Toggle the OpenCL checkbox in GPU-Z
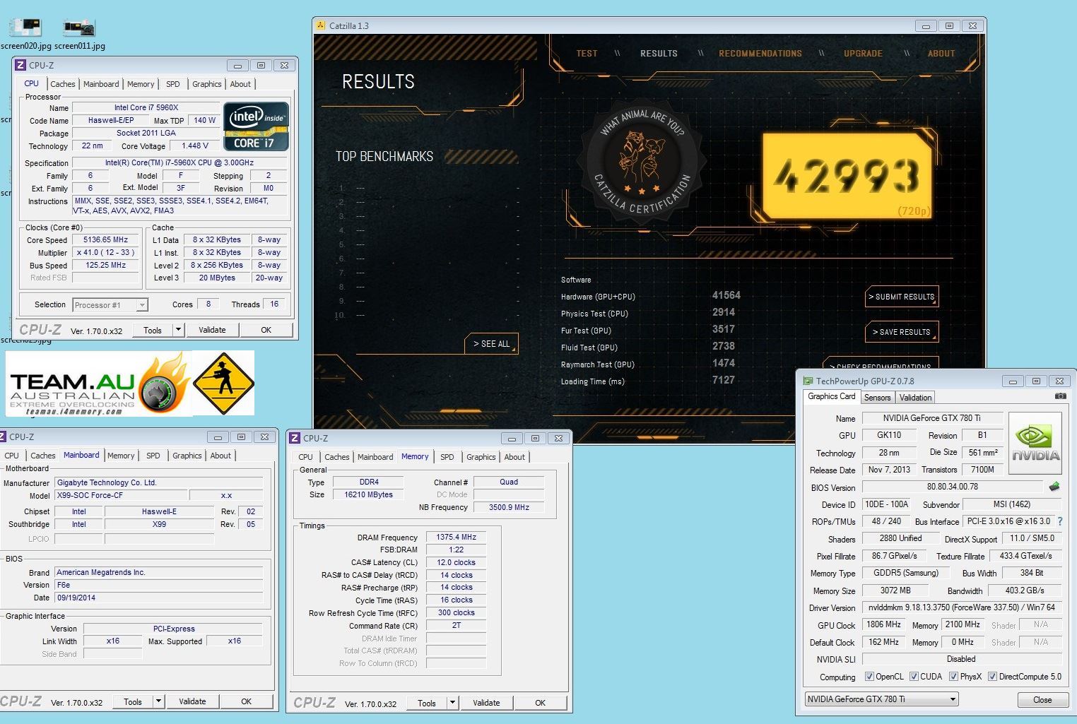 click(x=869, y=677)
